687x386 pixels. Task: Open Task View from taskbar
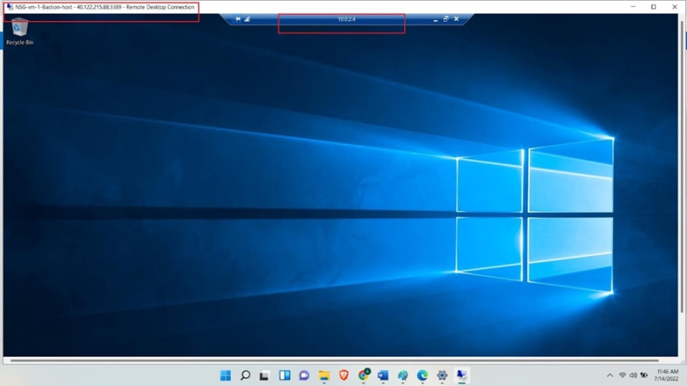coord(264,376)
